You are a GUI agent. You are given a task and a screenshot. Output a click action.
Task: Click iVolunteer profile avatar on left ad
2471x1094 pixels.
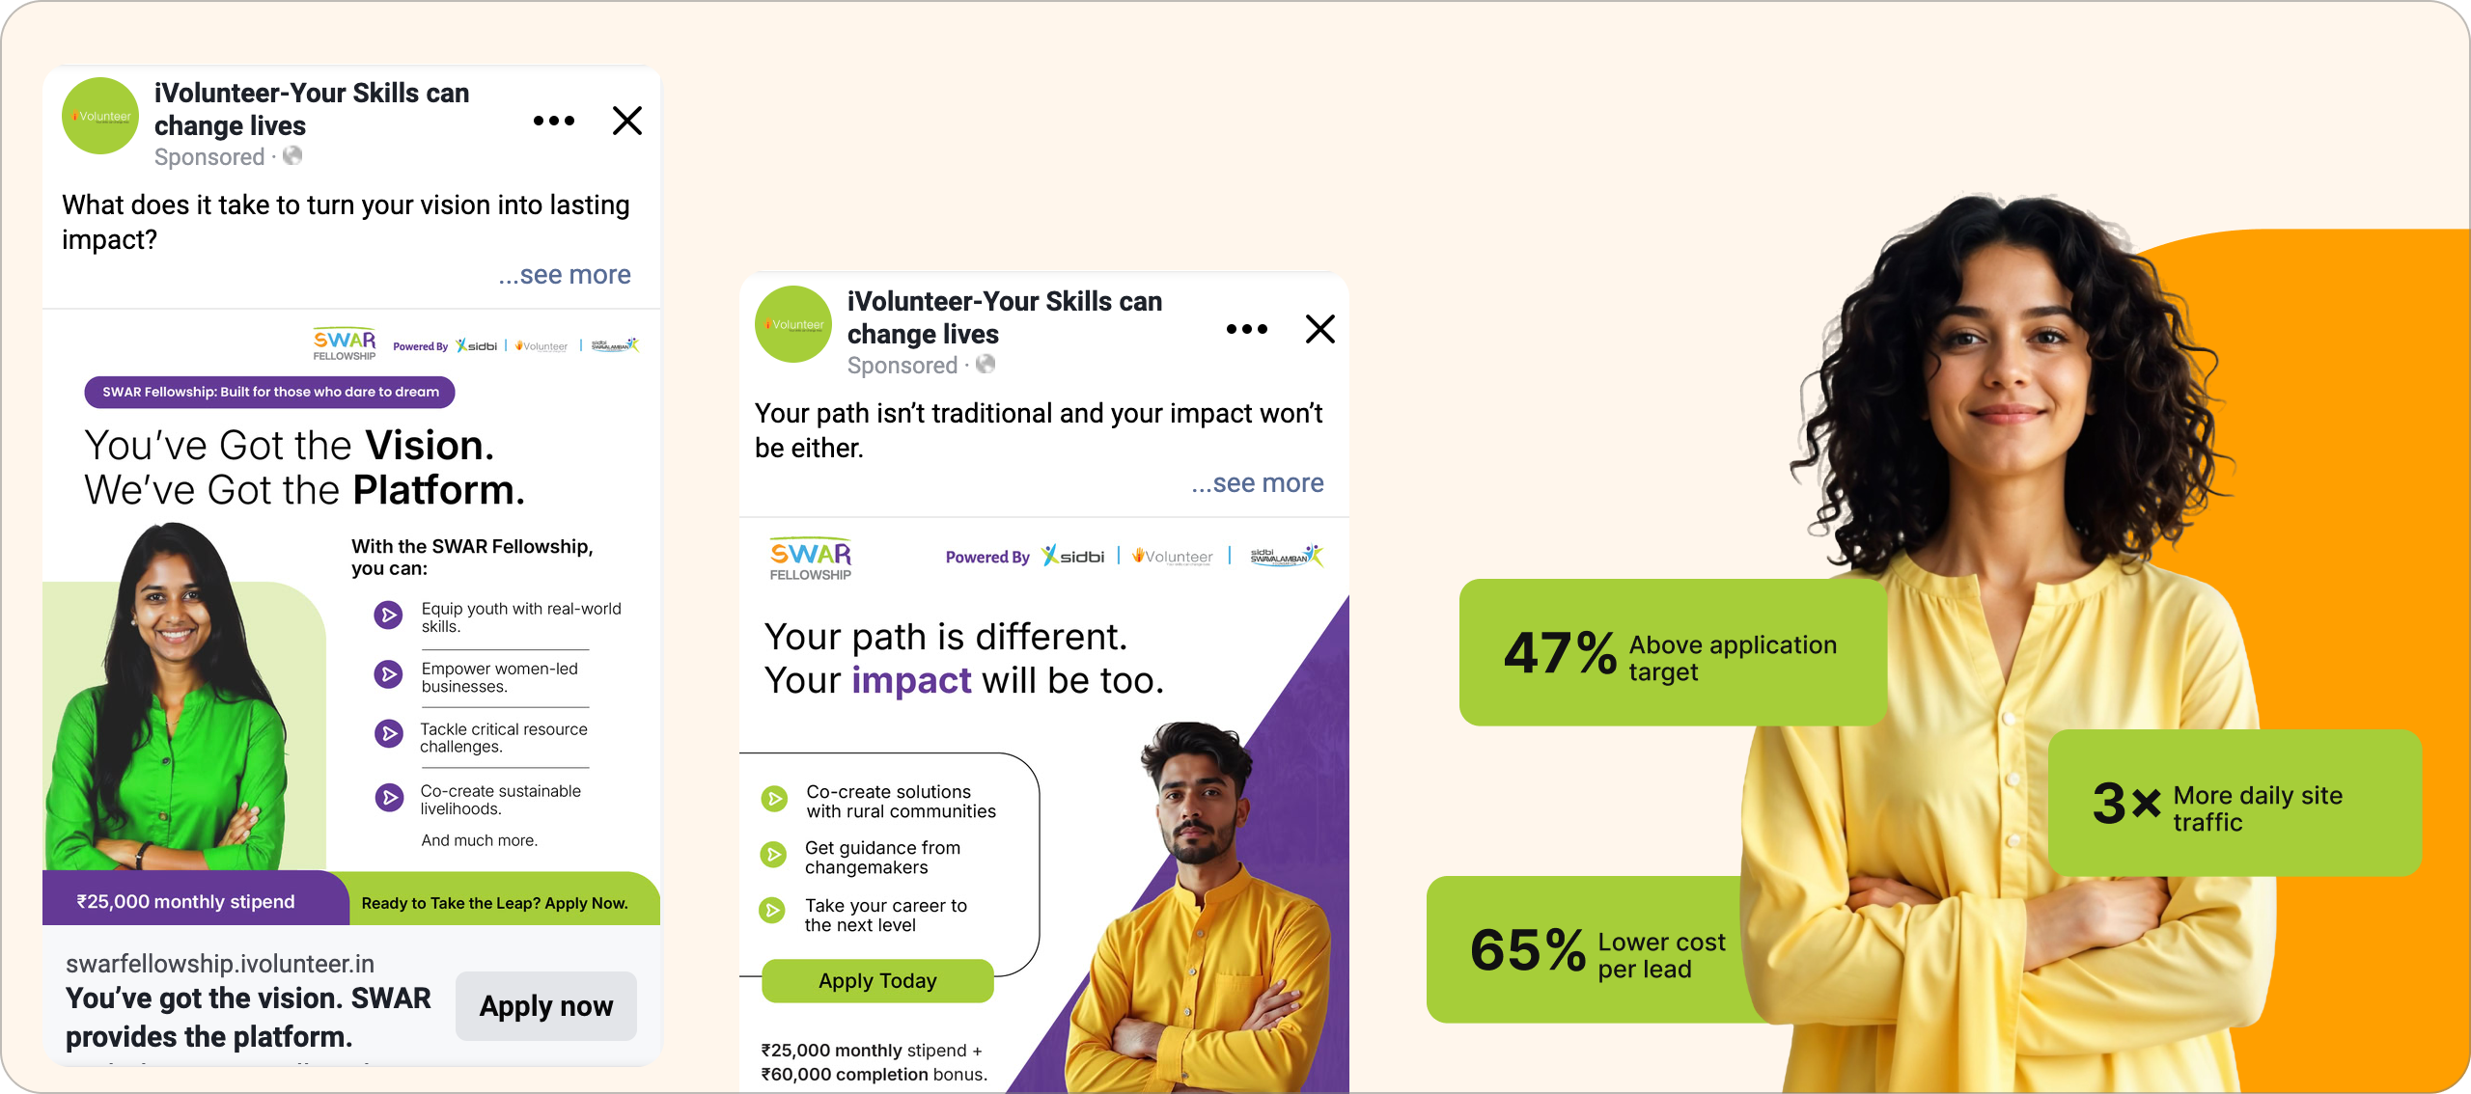click(100, 116)
